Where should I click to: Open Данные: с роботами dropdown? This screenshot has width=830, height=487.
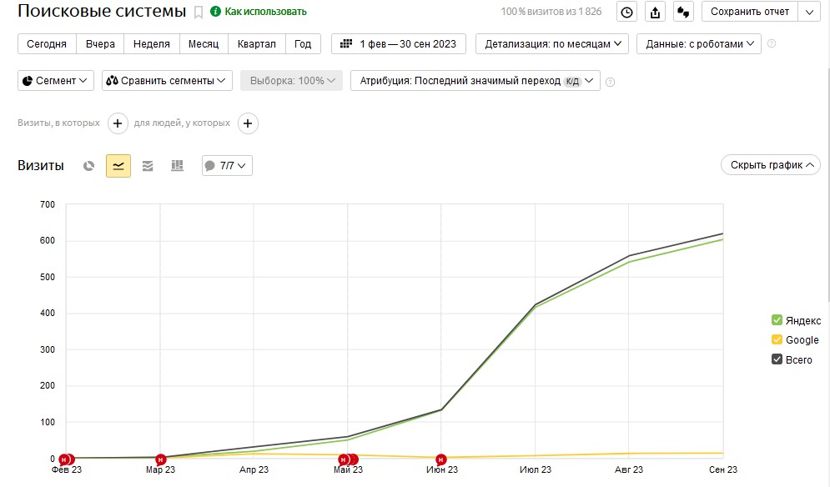699,44
